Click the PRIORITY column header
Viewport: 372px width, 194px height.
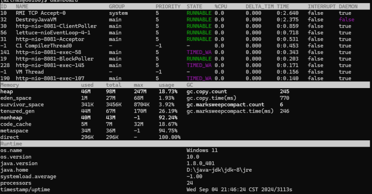pos(168,7)
